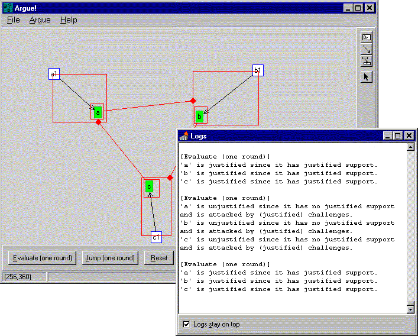Select the diagonal arrow tool
This screenshot has width=418, height=336.
367,49
